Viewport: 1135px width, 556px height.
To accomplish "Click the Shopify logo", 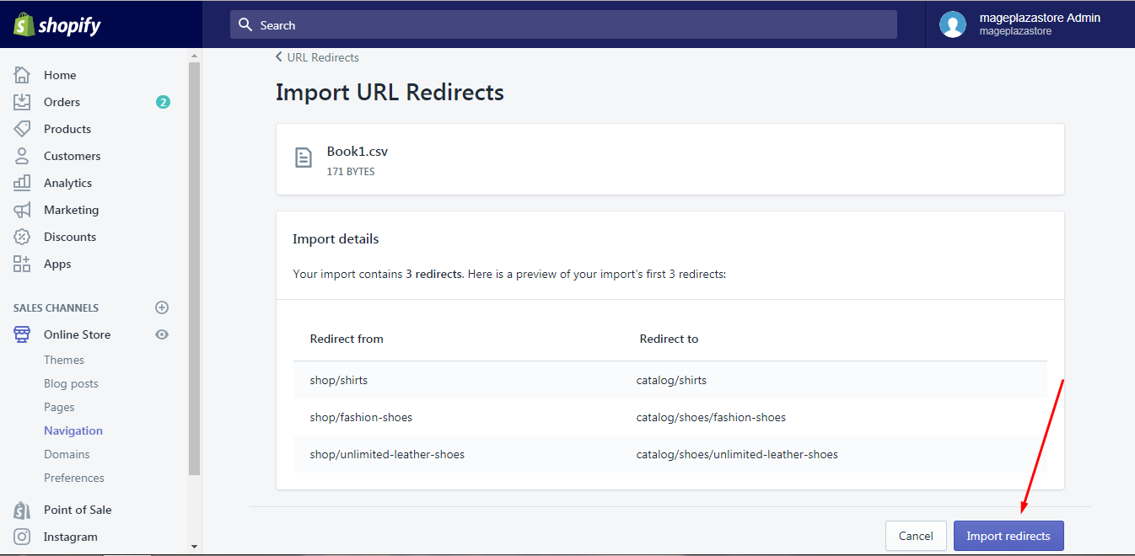I will tap(56, 25).
